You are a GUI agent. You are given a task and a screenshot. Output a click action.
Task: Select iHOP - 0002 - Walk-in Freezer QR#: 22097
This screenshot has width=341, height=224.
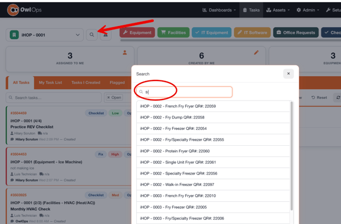[213, 185]
